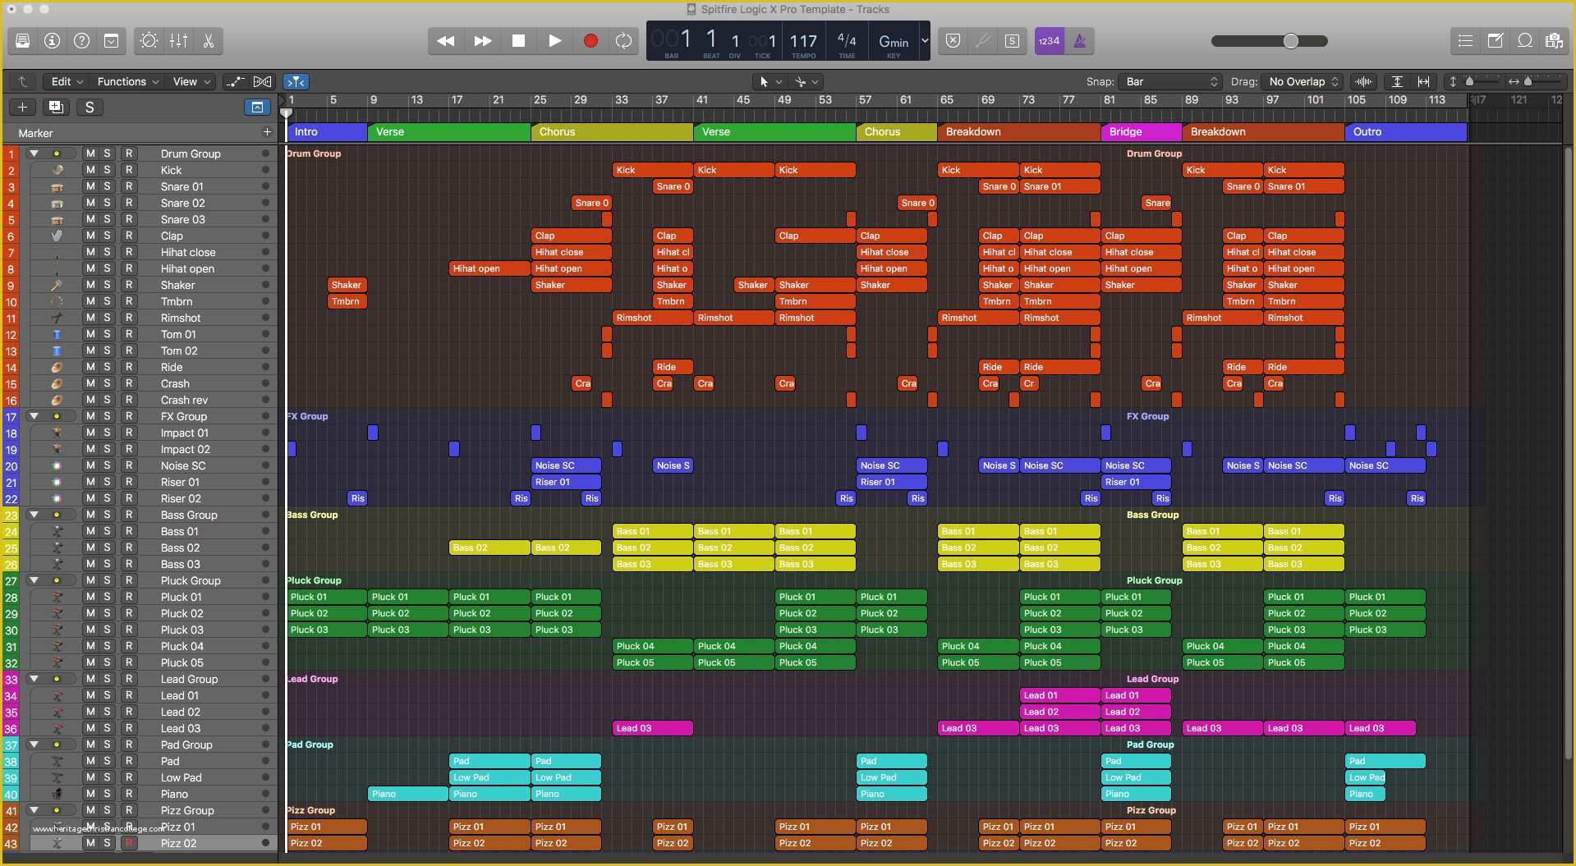Toggle the Replace mode button
The width and height of the screenshot is (1576, 866).
[x=953, y=41]
